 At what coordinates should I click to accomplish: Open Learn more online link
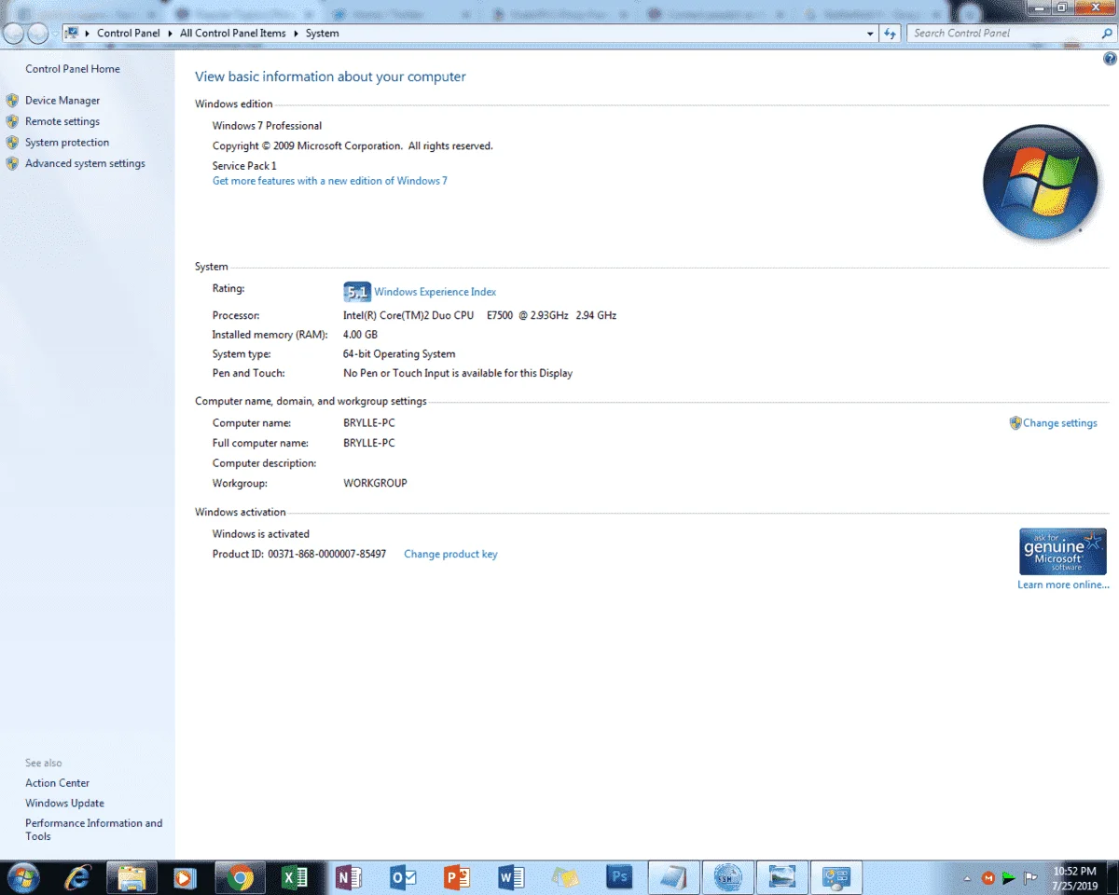coord(1063,585)
